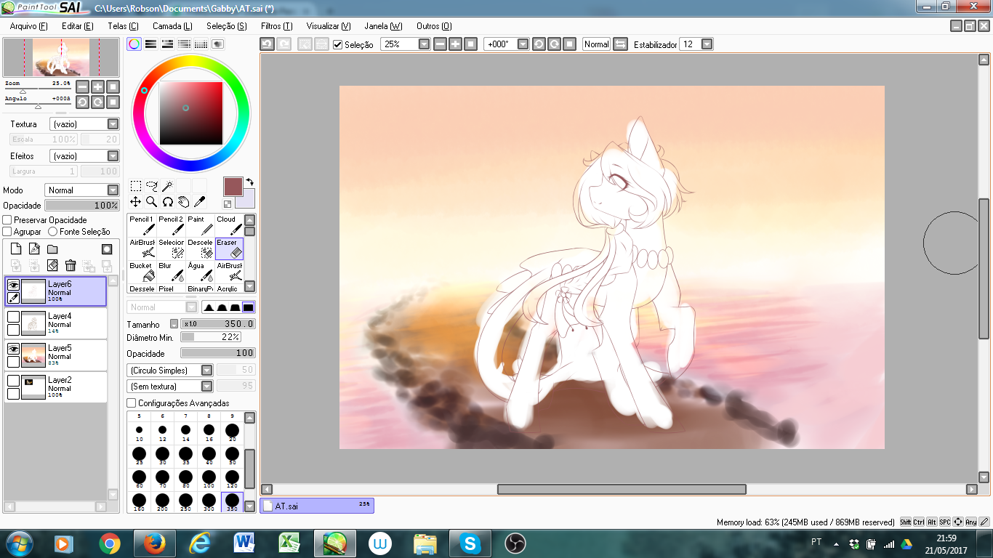The image size is (993, 558).
Task: Adjust the layer Opacidade slider
Action: [x=82, y=206]
